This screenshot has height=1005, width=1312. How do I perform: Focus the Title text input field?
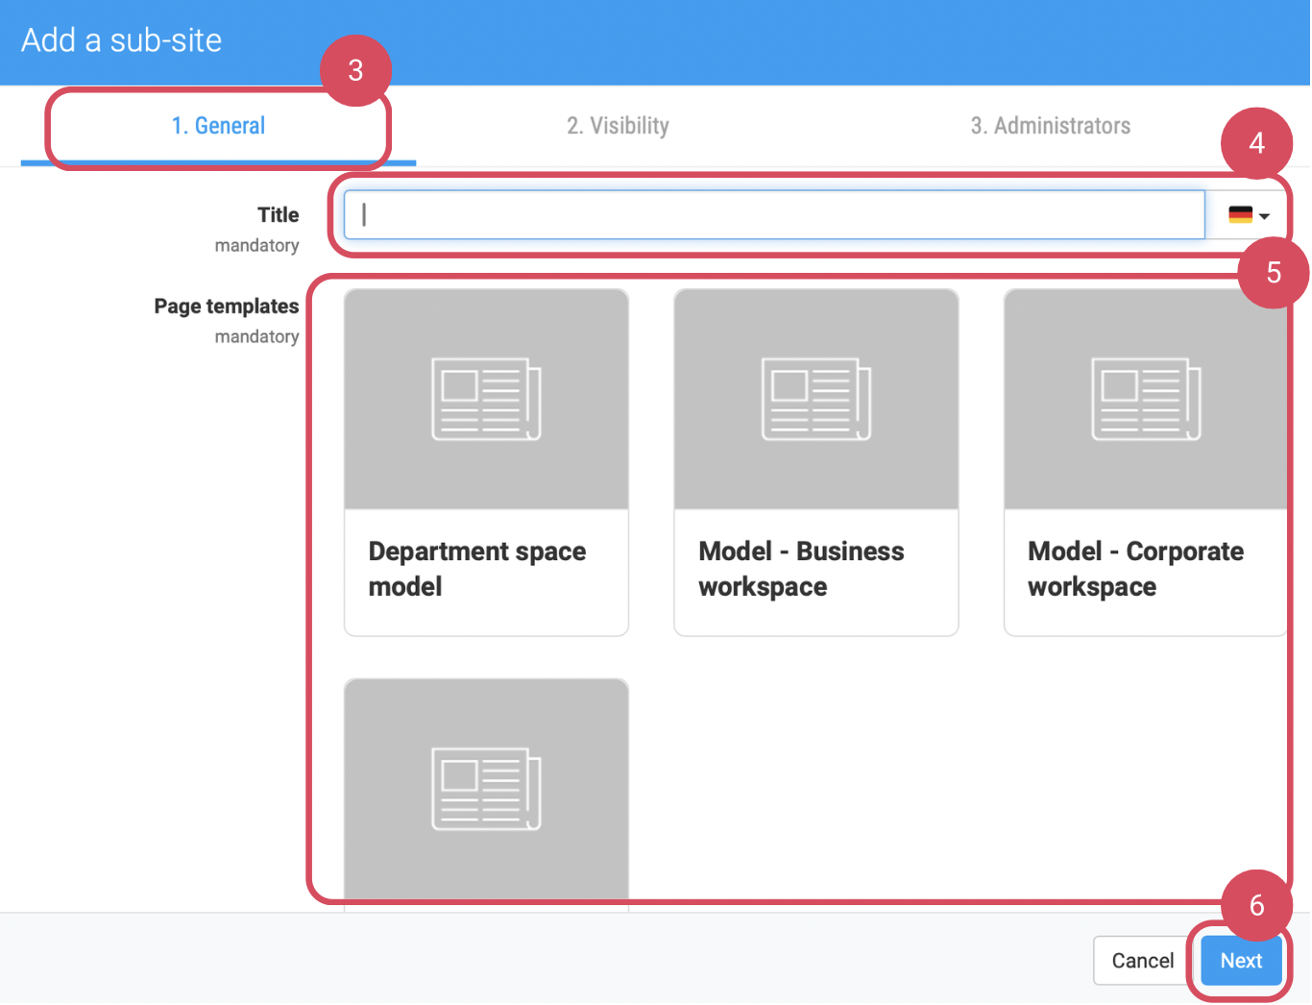773,215
